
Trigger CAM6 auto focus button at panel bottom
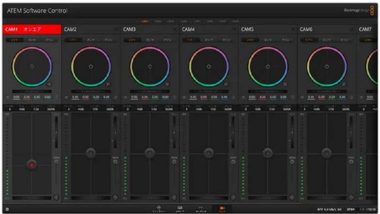tap(351, 197)
